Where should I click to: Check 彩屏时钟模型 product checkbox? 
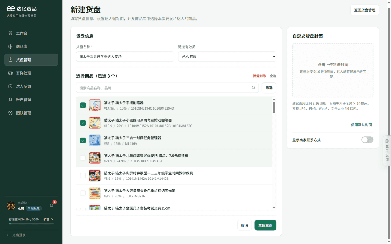pos(83,176)
